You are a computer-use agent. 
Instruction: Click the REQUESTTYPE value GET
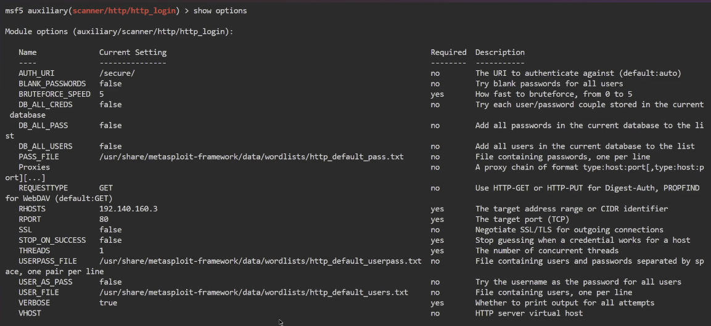(105, 188)
